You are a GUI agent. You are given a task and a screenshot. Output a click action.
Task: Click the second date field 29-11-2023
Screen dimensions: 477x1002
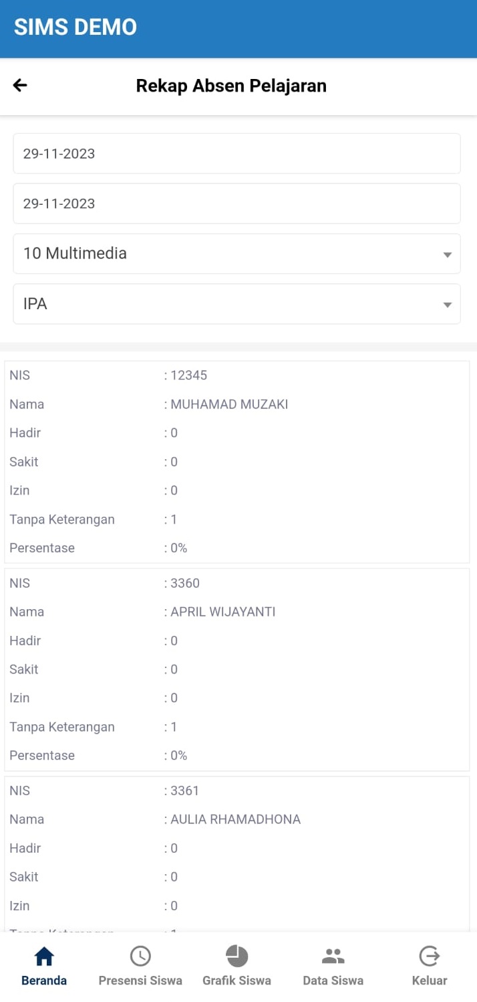236,203
